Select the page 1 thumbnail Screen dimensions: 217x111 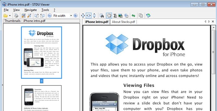[x=42, y=53]
